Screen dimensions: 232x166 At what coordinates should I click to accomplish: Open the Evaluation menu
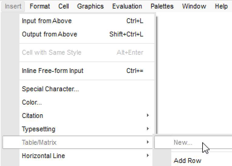tap(127, 6)
